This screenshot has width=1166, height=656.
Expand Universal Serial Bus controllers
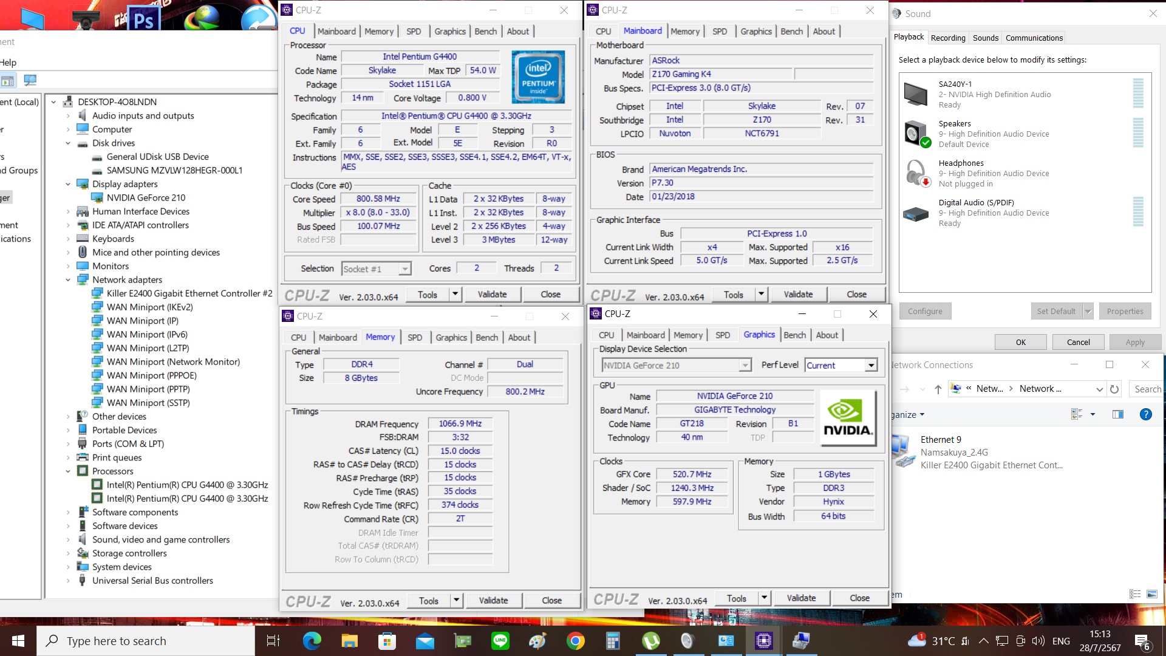click(67, 581)
